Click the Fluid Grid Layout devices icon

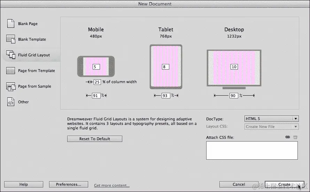tap(11, 55)
